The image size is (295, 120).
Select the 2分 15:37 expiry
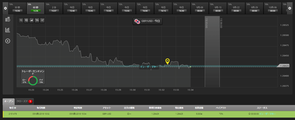click(54, 8)
